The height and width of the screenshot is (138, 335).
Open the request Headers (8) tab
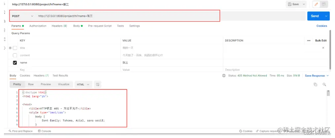[x=59, y=26]
